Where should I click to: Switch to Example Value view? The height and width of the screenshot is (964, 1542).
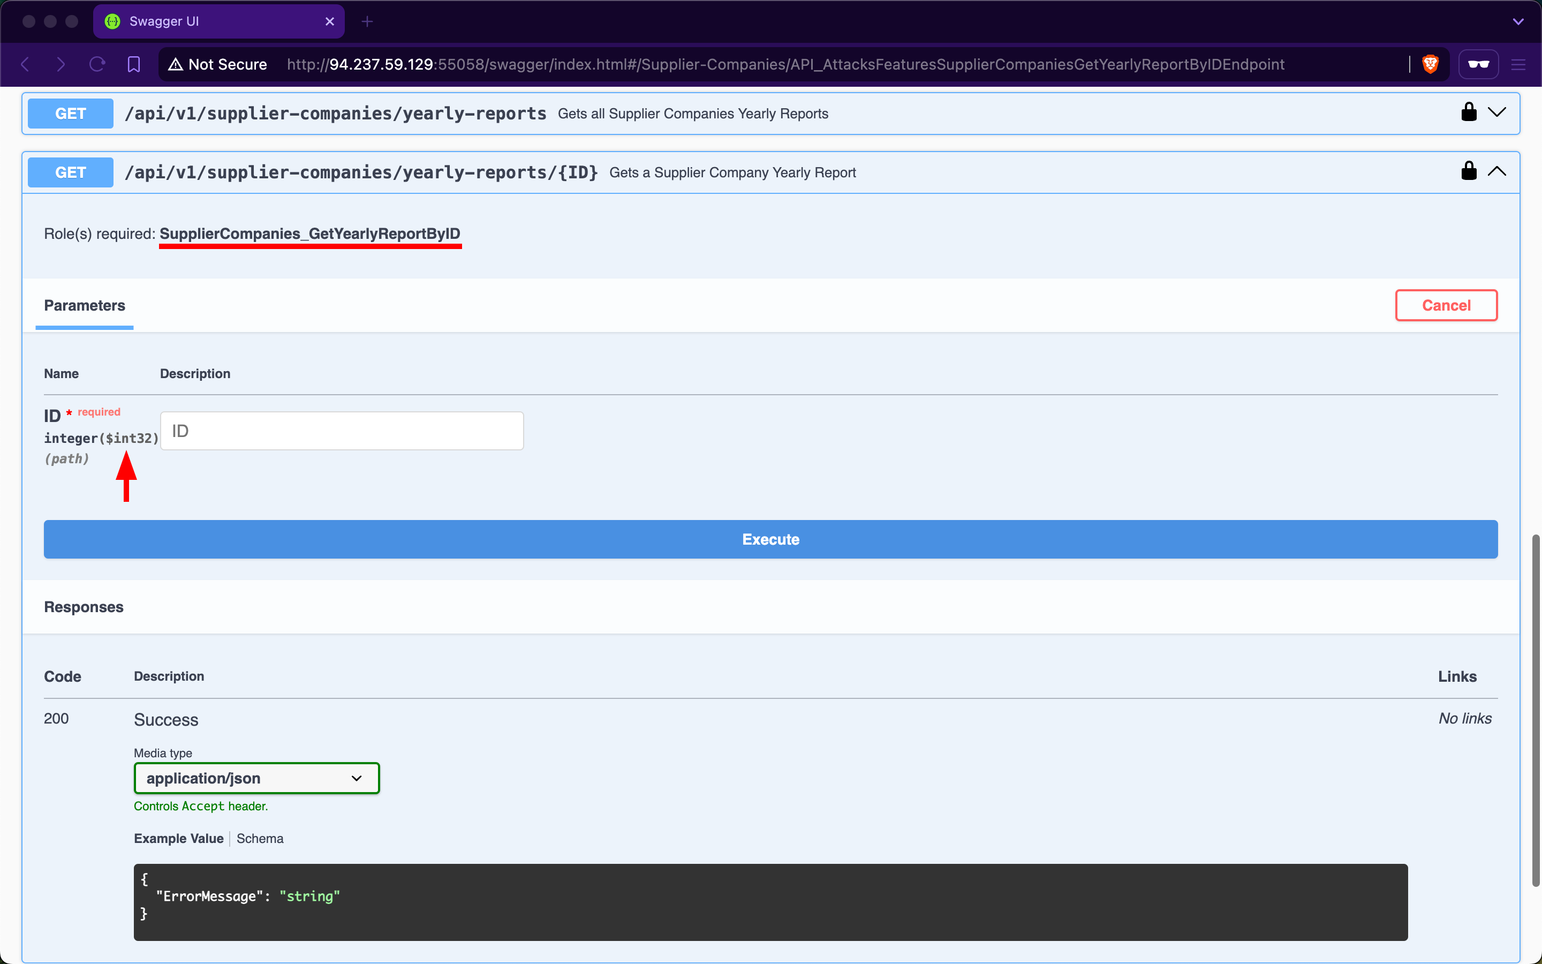(x=178, y=838)
